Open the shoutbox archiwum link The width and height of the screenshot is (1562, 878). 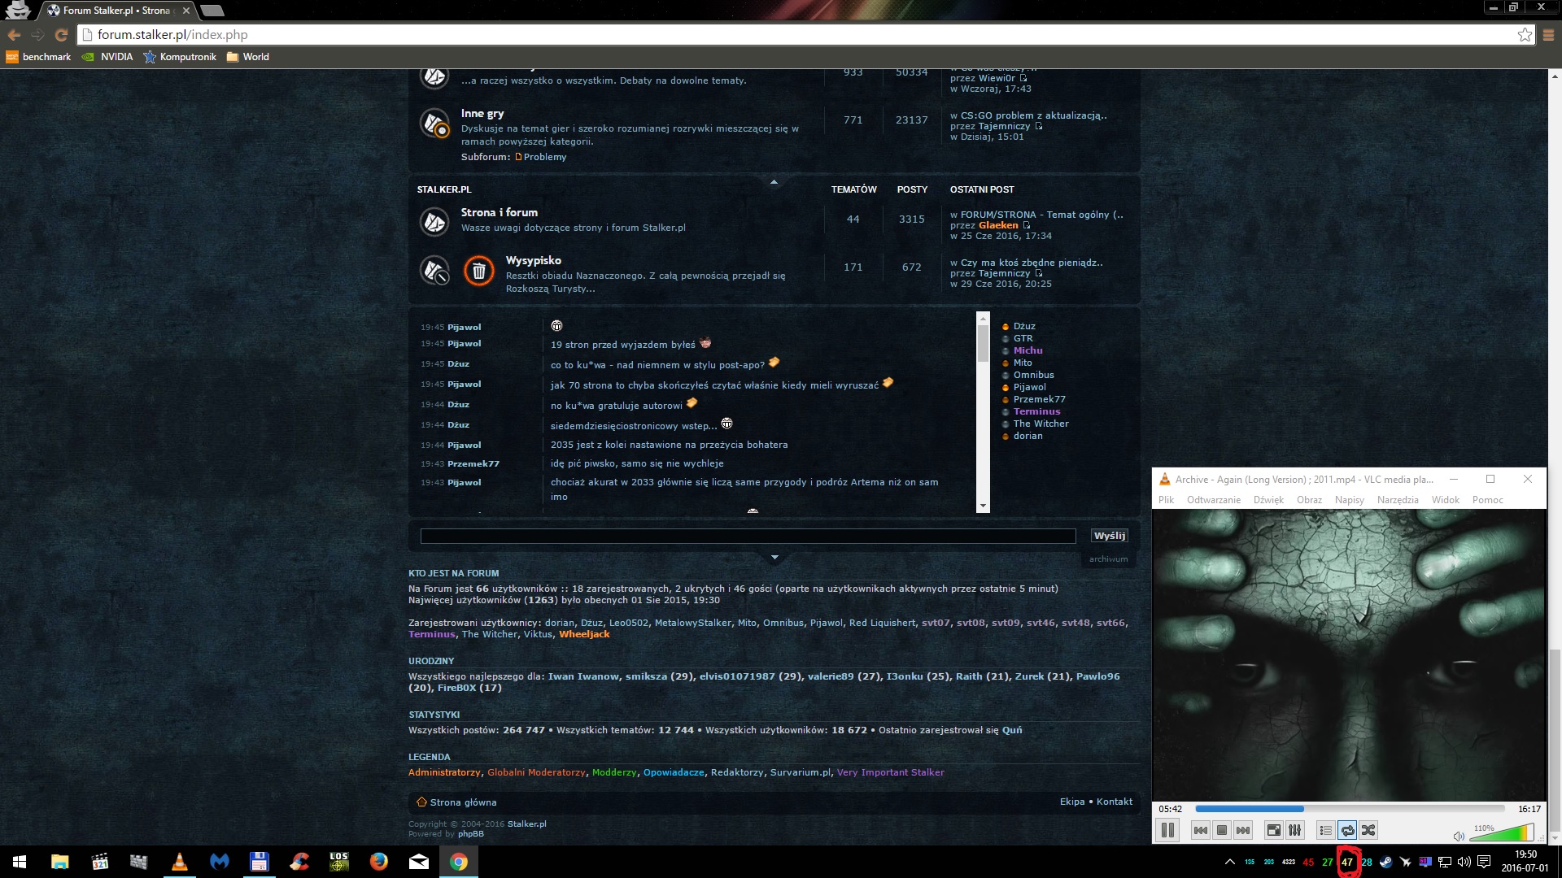click(x=1108, y=559)
